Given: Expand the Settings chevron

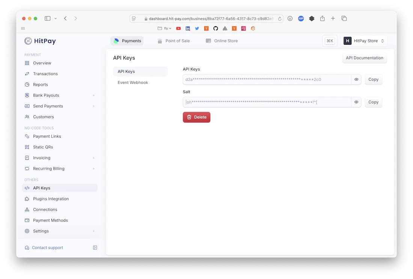Looking at the screenshot, I should 93,231.
